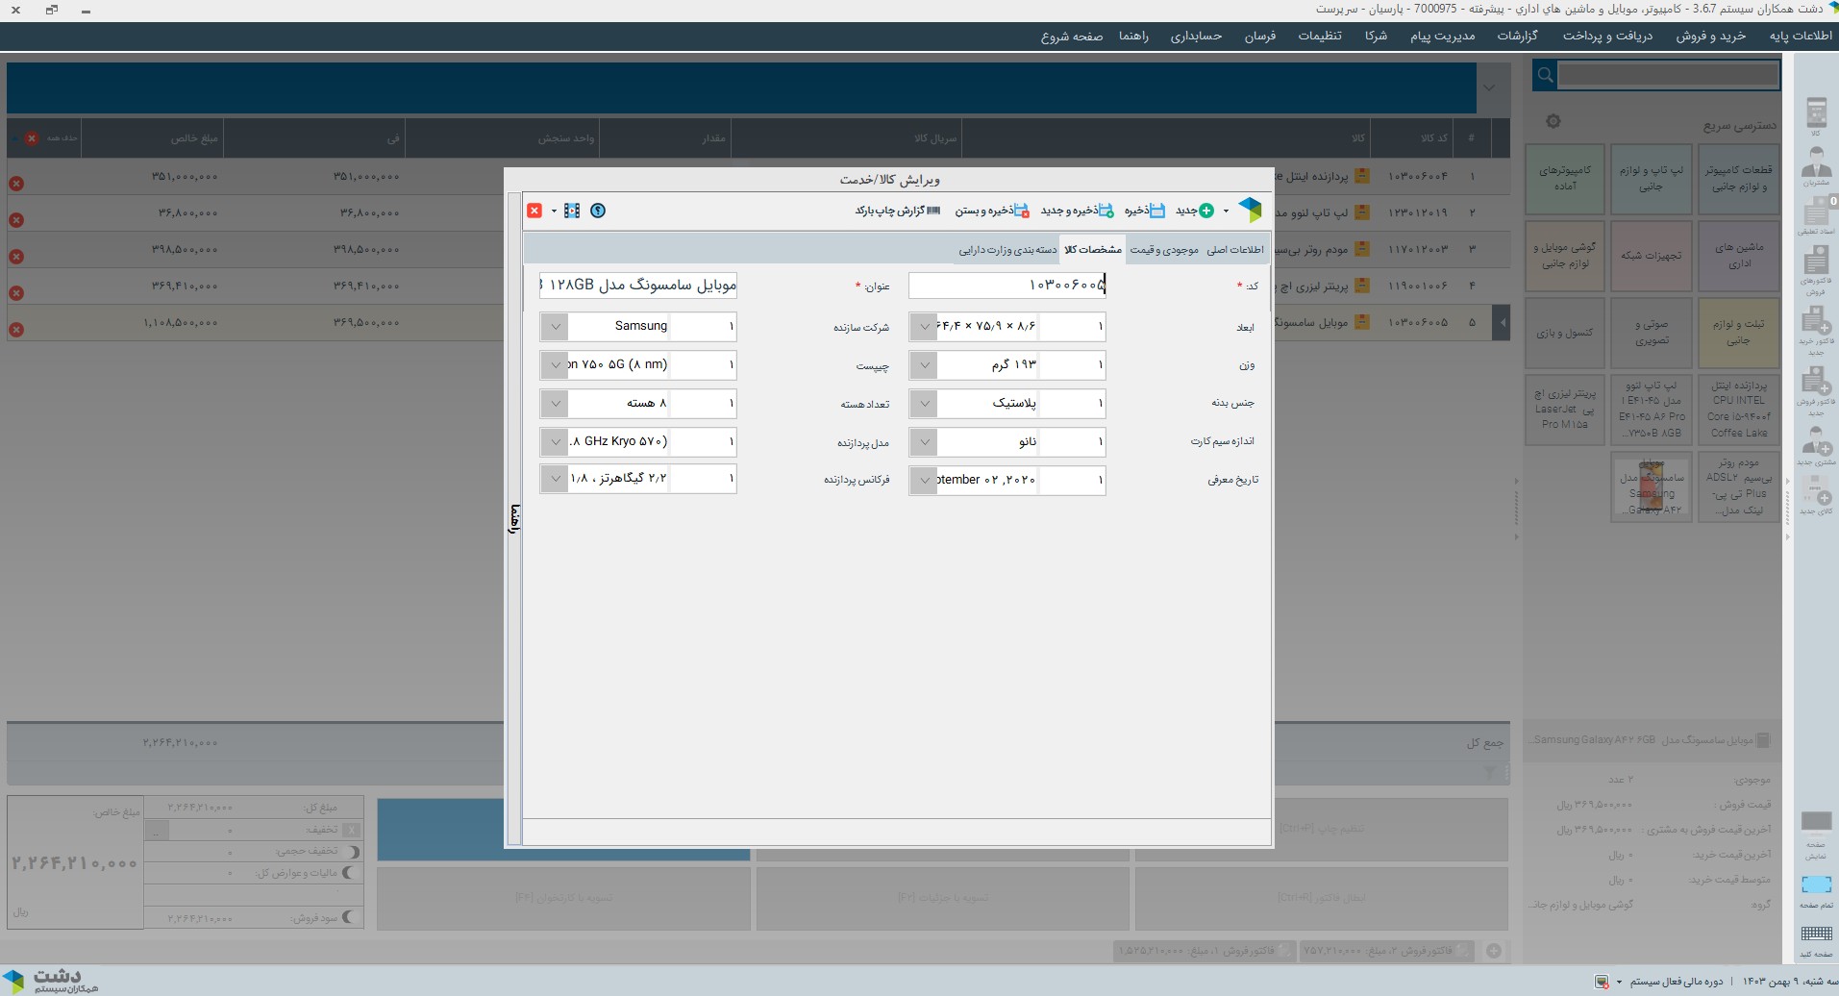Screen dimensions: 1839x996
Task: Click the search magnifier icon
Action: tap(1545, 75)
